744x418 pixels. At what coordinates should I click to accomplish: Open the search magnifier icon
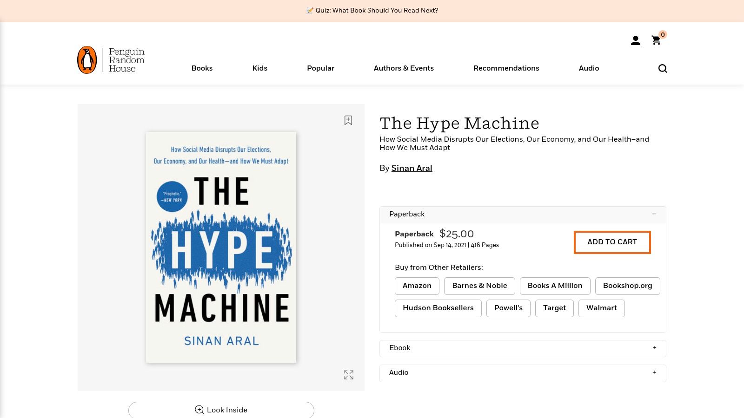662,68
